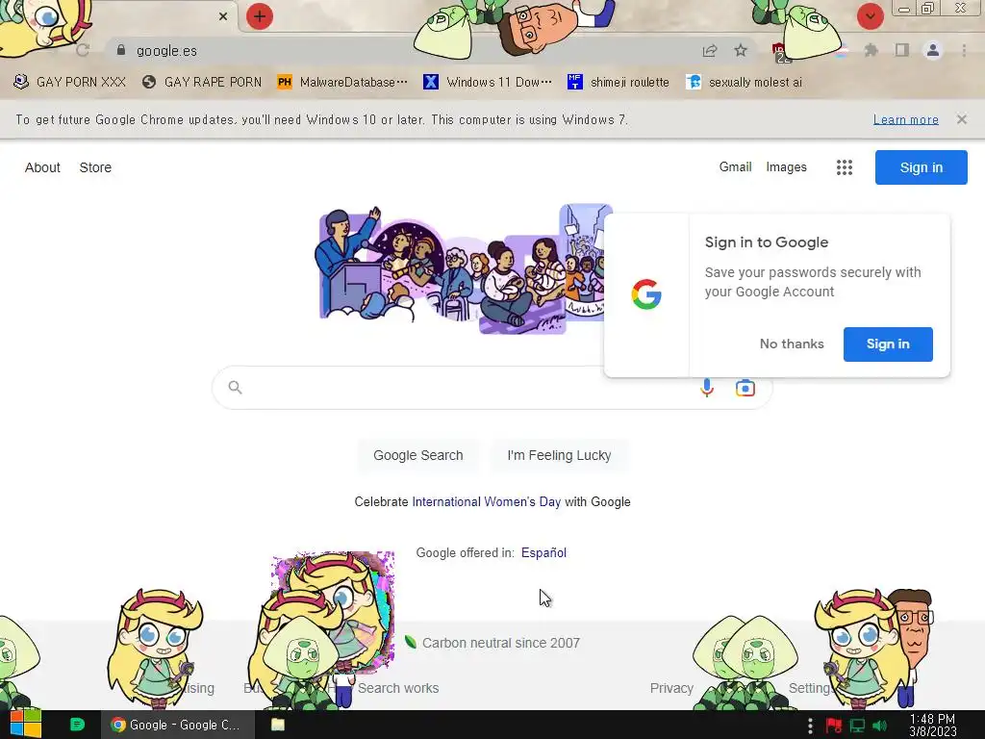This screenshot has width=985, height=739.
Task: Click the header Sign in button
Action: (921, 167)
